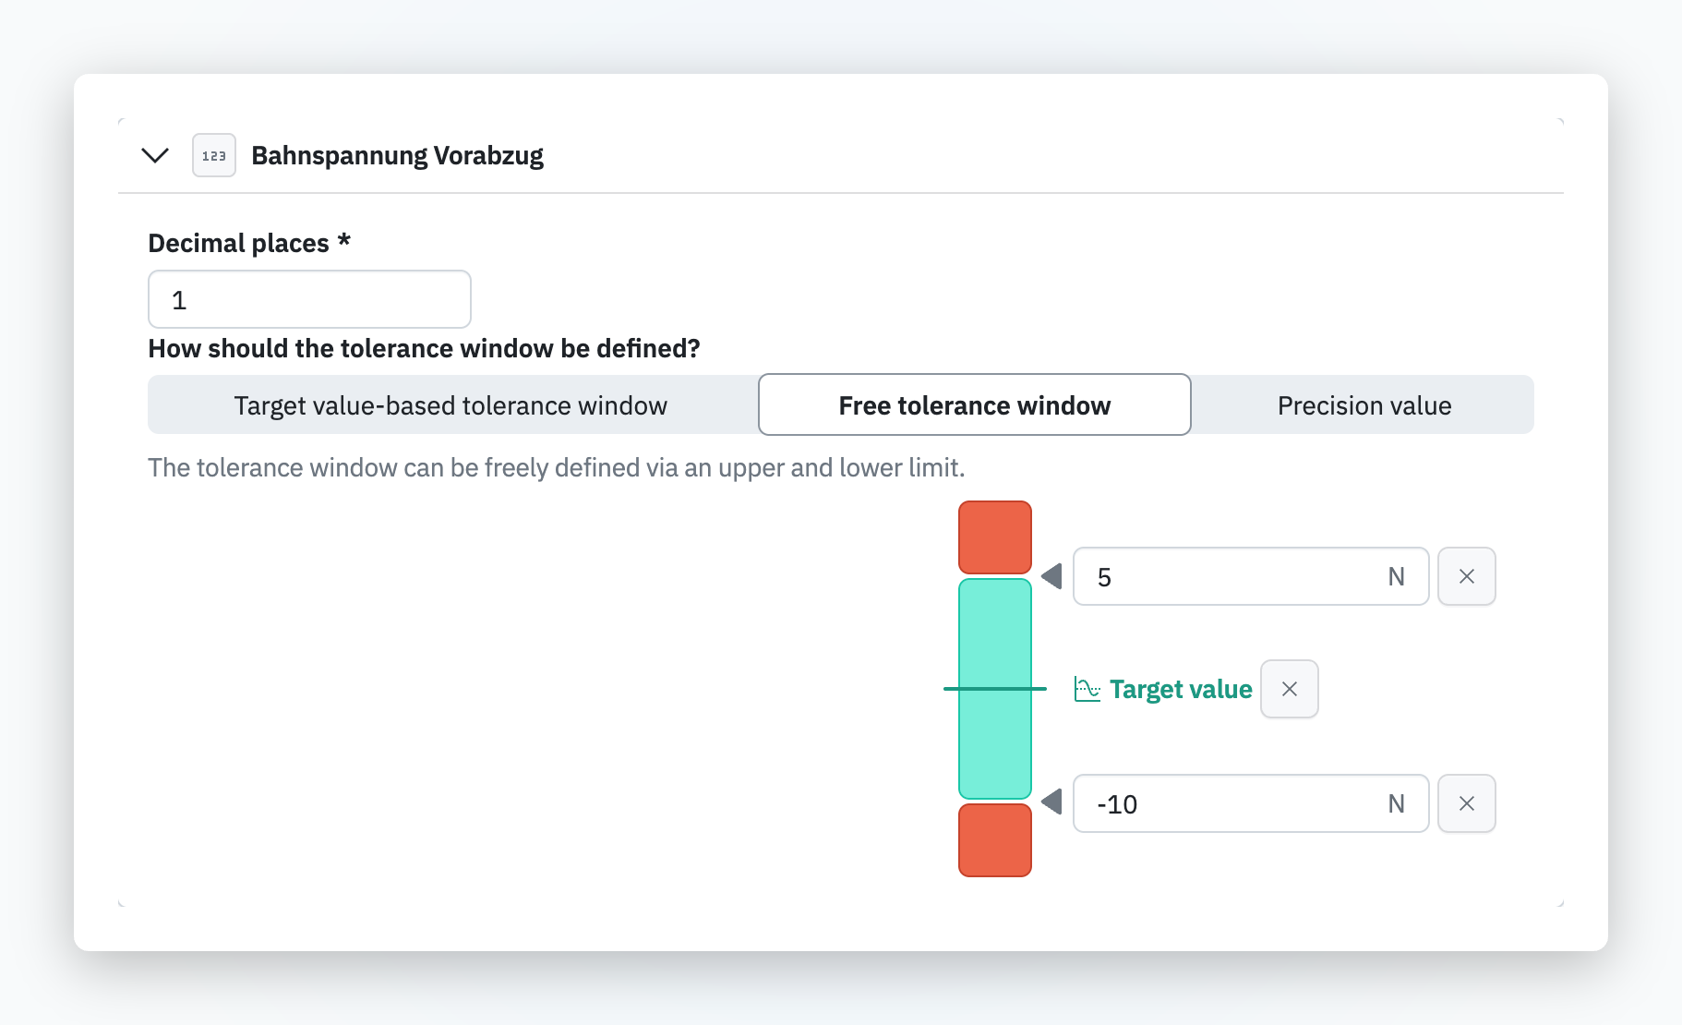
Task: Click the arrow marker beside upper limit
Action: [1051, 576]
